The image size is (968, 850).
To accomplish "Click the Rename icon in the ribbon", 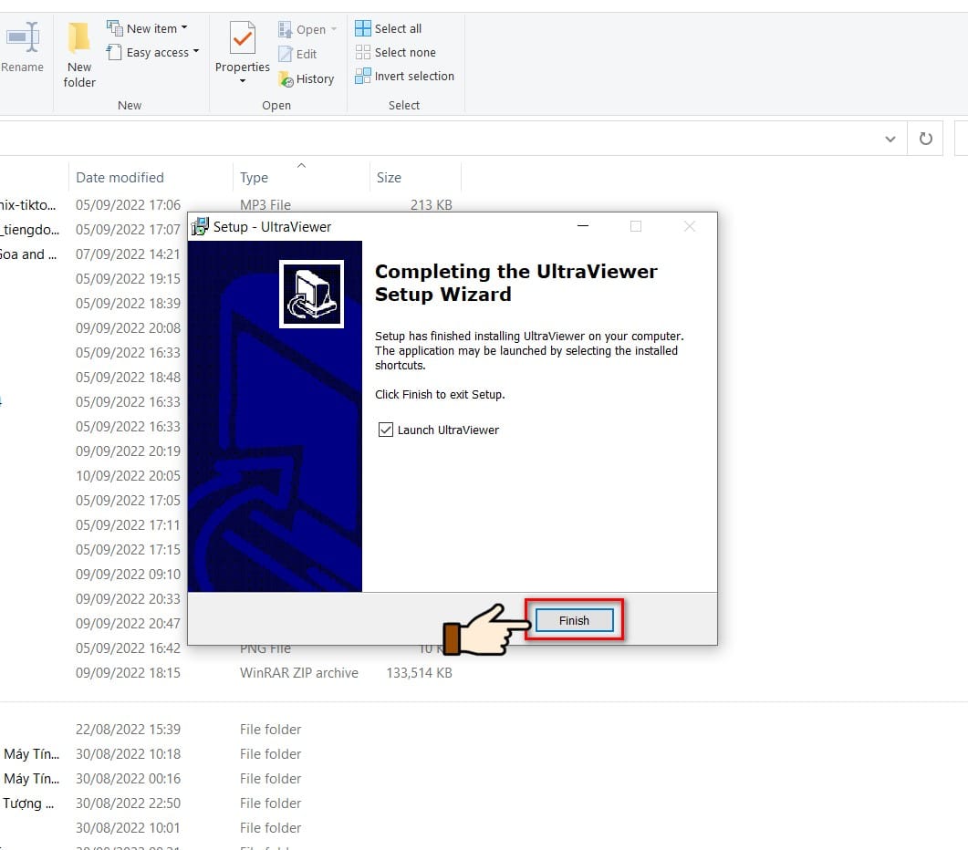I will click(x=23, y=37).
